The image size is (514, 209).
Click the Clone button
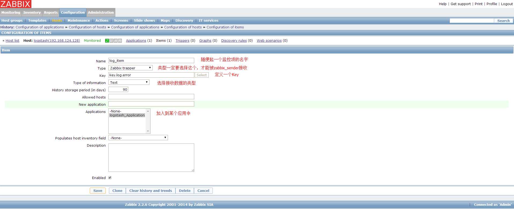coord(117,191)
